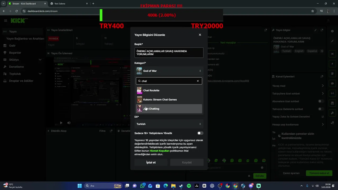Expand Takipçilere özel sohbet options
Viewport: 338px width, 190px height.
point(298,93)
